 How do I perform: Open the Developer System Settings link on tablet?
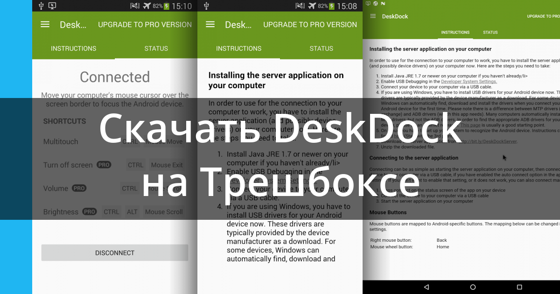[469, 81]
